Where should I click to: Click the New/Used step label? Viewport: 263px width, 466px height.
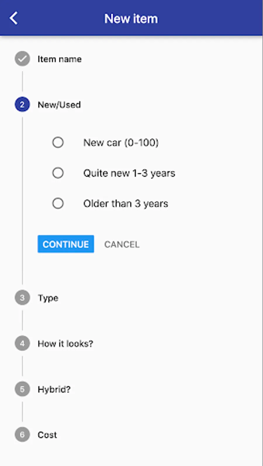coord(59,105)
